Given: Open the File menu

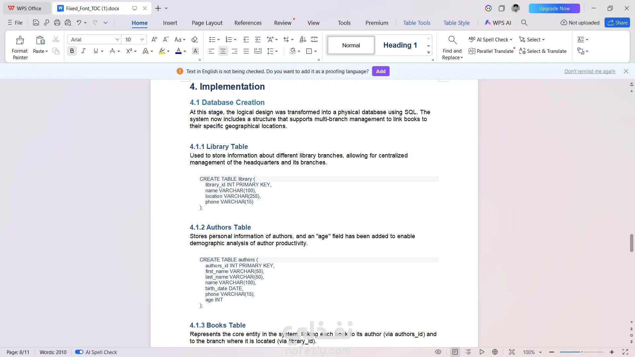Looking at the screenshot, I should (x=15, y=22).
